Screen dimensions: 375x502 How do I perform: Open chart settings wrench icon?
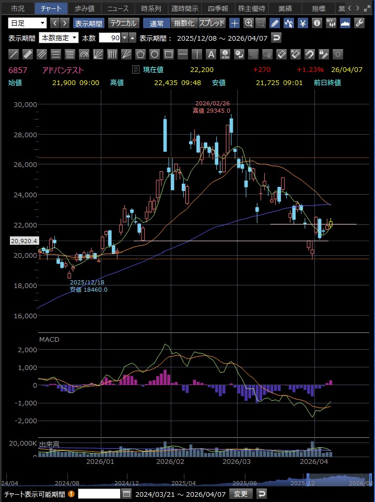coord(359,23)
